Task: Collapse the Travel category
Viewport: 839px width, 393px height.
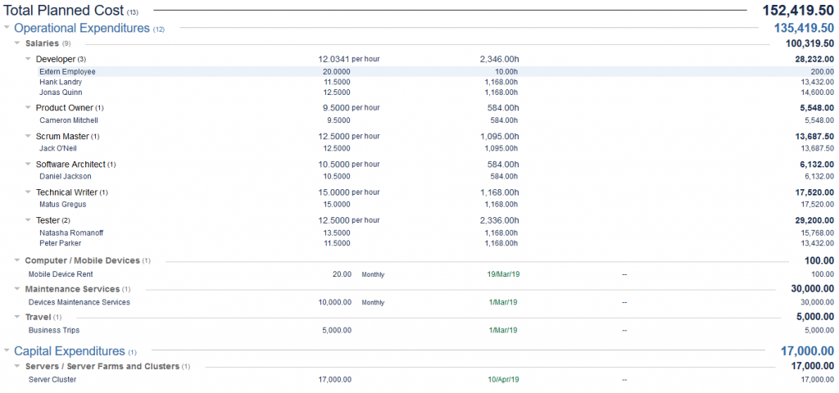Action: coord(17,316)
